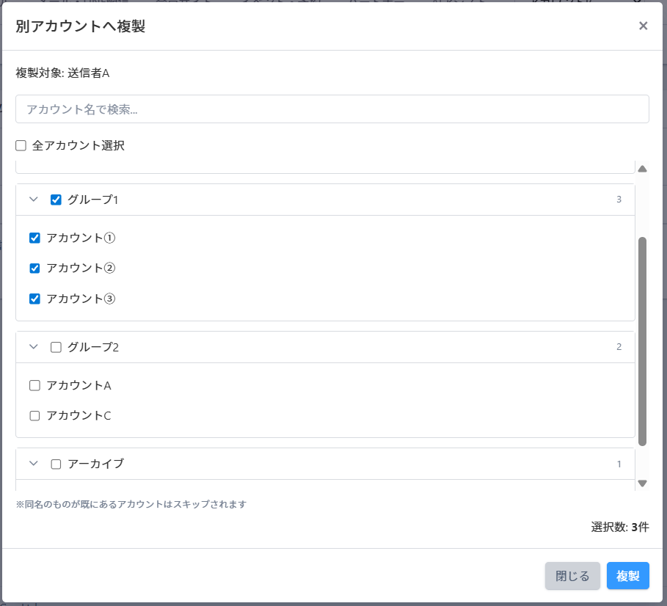This screenshot has height=606, width=667.
Task: Collapse the グループ2 section chevron
Action: (33, 347)
